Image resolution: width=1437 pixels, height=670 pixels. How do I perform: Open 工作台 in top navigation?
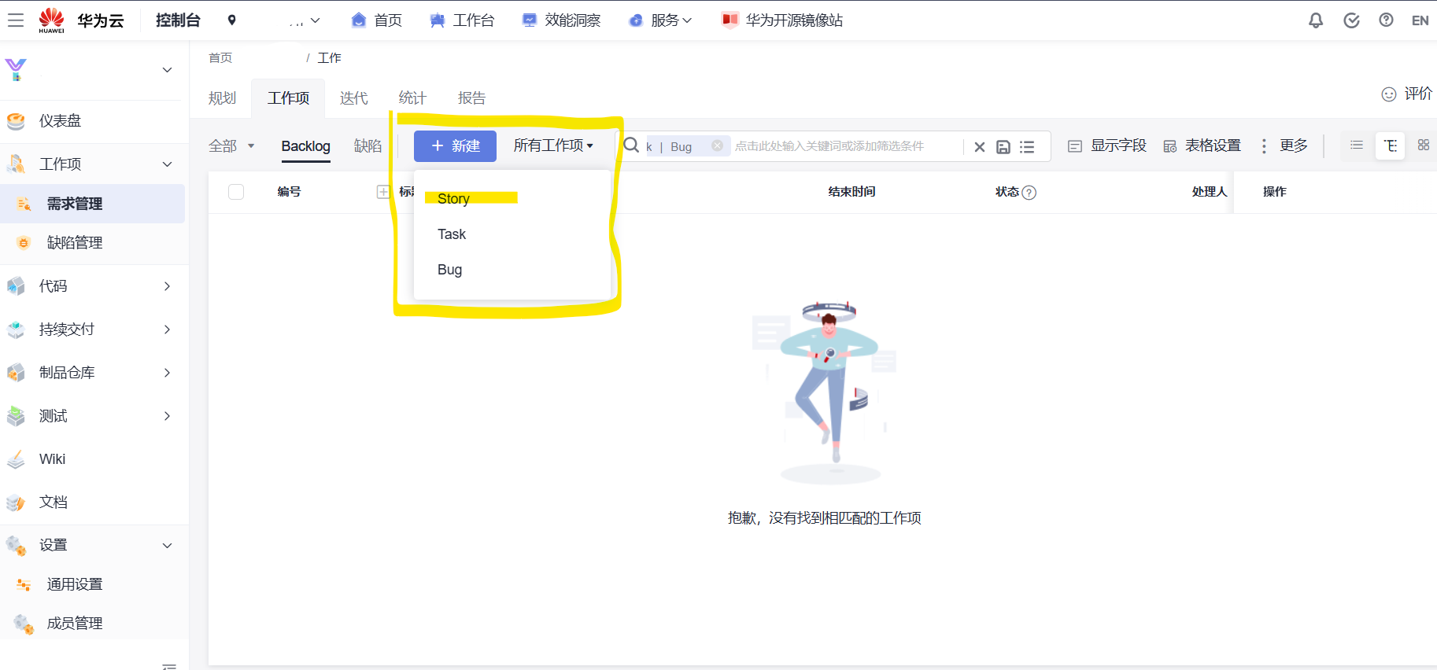click(x=462, y=20)
